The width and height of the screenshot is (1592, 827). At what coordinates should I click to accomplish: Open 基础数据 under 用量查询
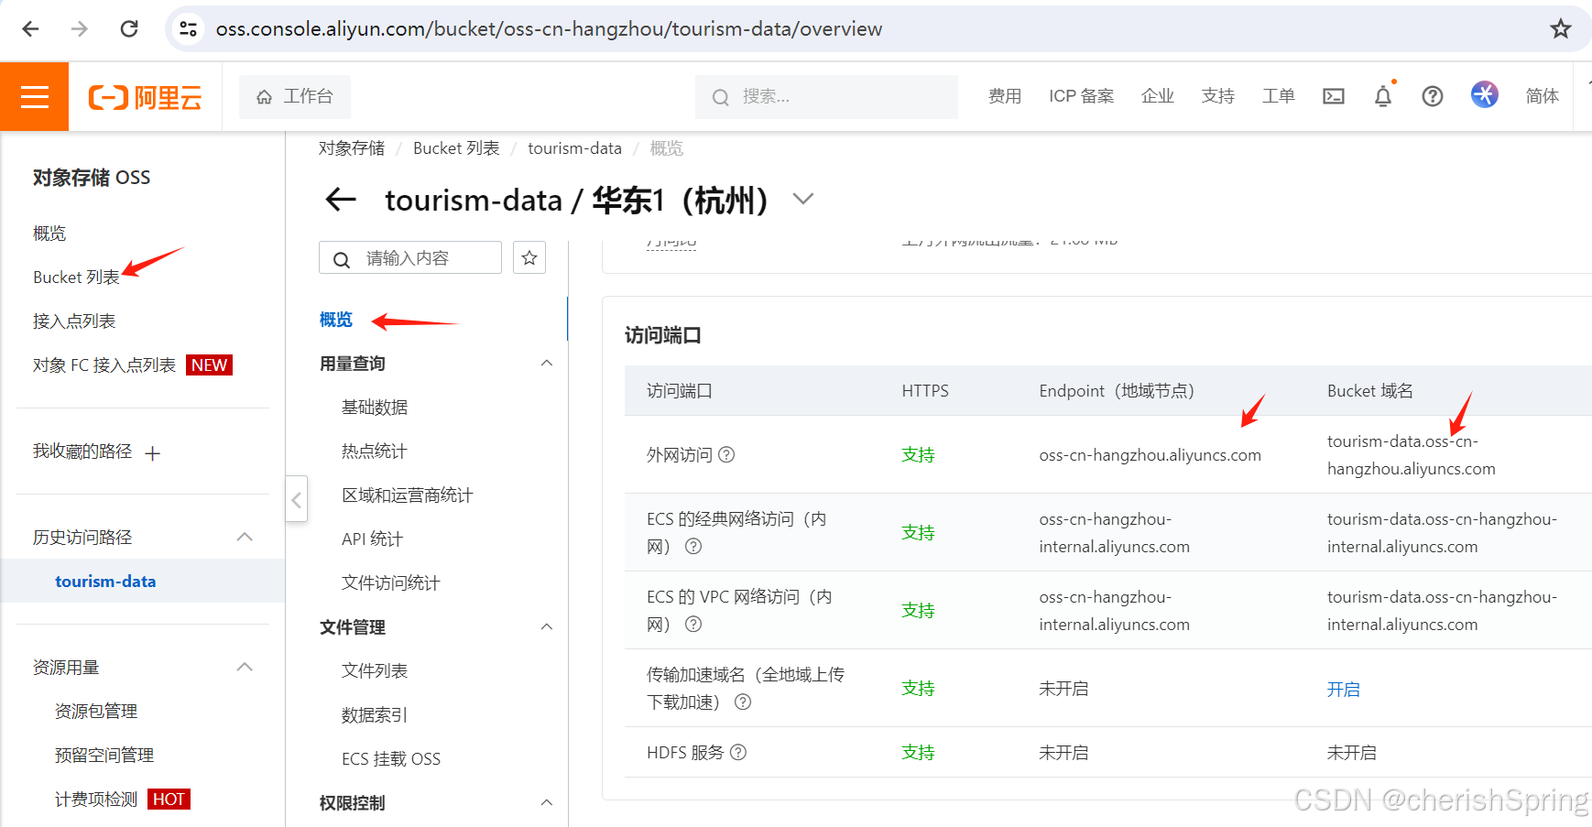point(375,408)
